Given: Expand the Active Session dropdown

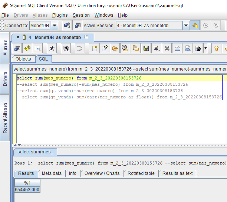Looking at the screenshot, I should [186, 26].
